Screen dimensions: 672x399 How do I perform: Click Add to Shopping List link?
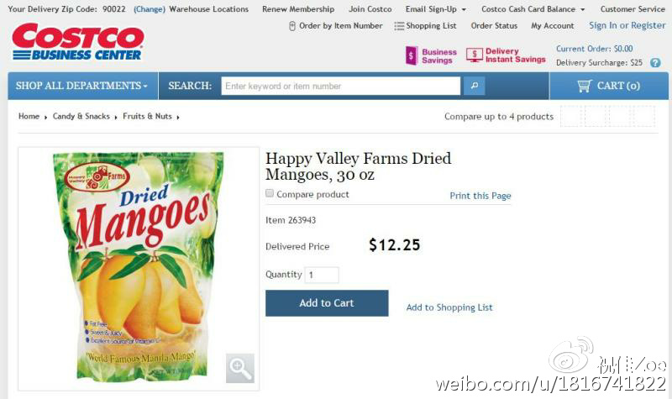449,307
